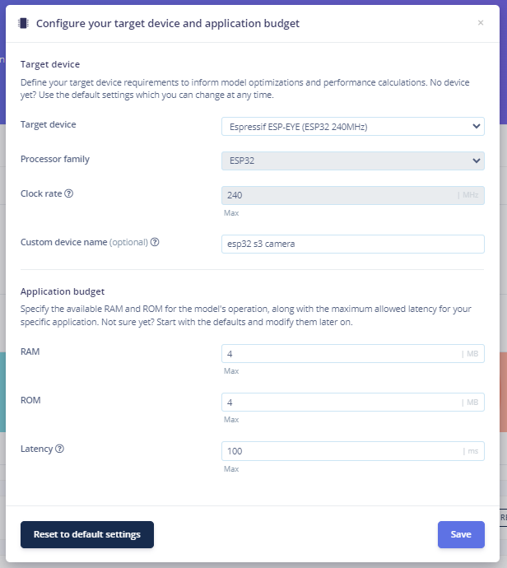Screen dimensions: 507x568
Task: Click into the ROM budget field
Action: [x=337, y=402]
